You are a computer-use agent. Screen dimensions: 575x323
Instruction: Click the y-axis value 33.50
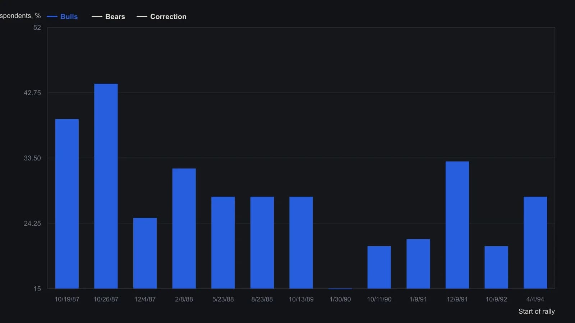tap(32, 158)
